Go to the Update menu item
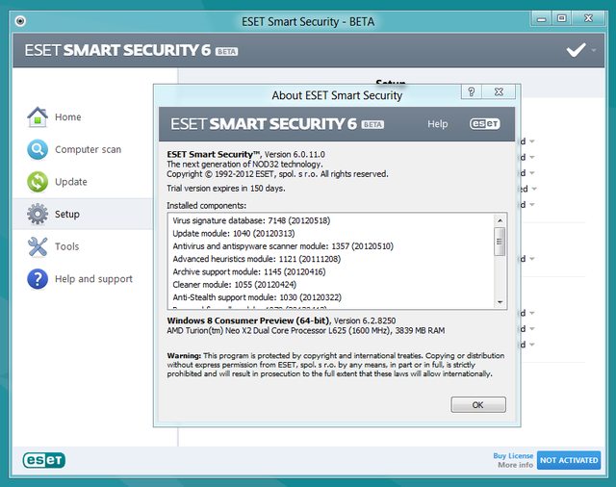Screen dimensions: 616x487 click(x=71, y=182)
